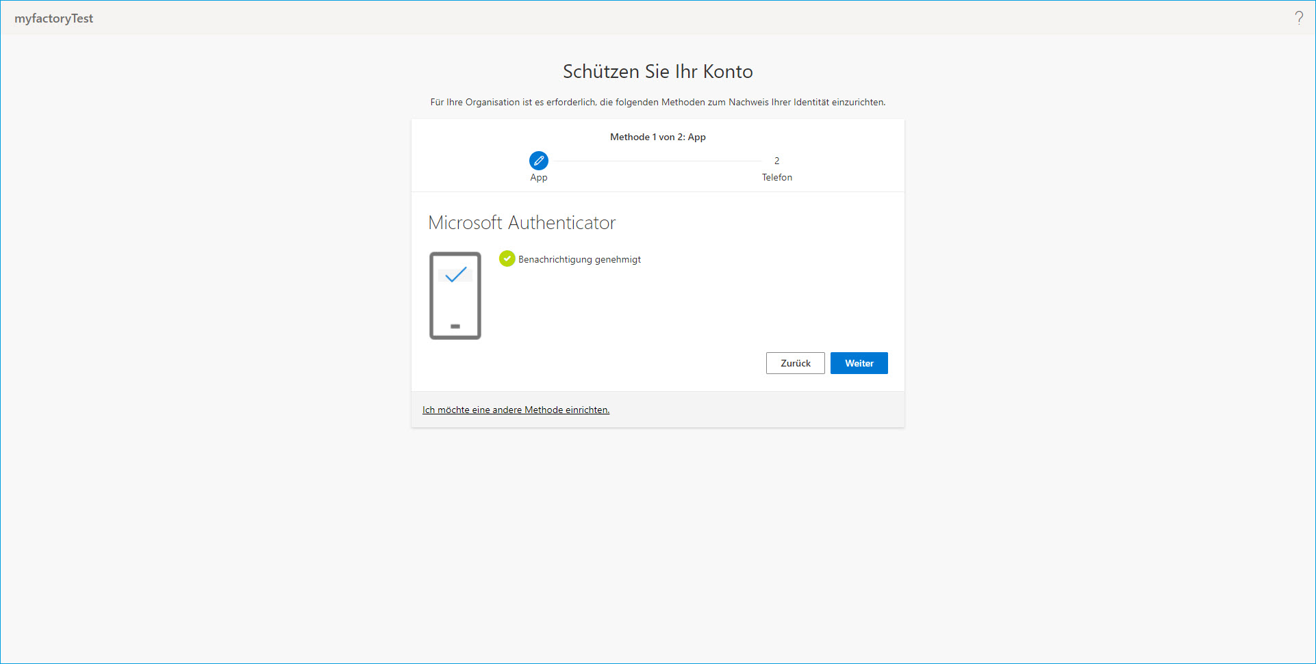The image size is (1316, 664).
Task: Click the phone illustration with checkmark
Action: pyautogui.click(x=455, y=295)
